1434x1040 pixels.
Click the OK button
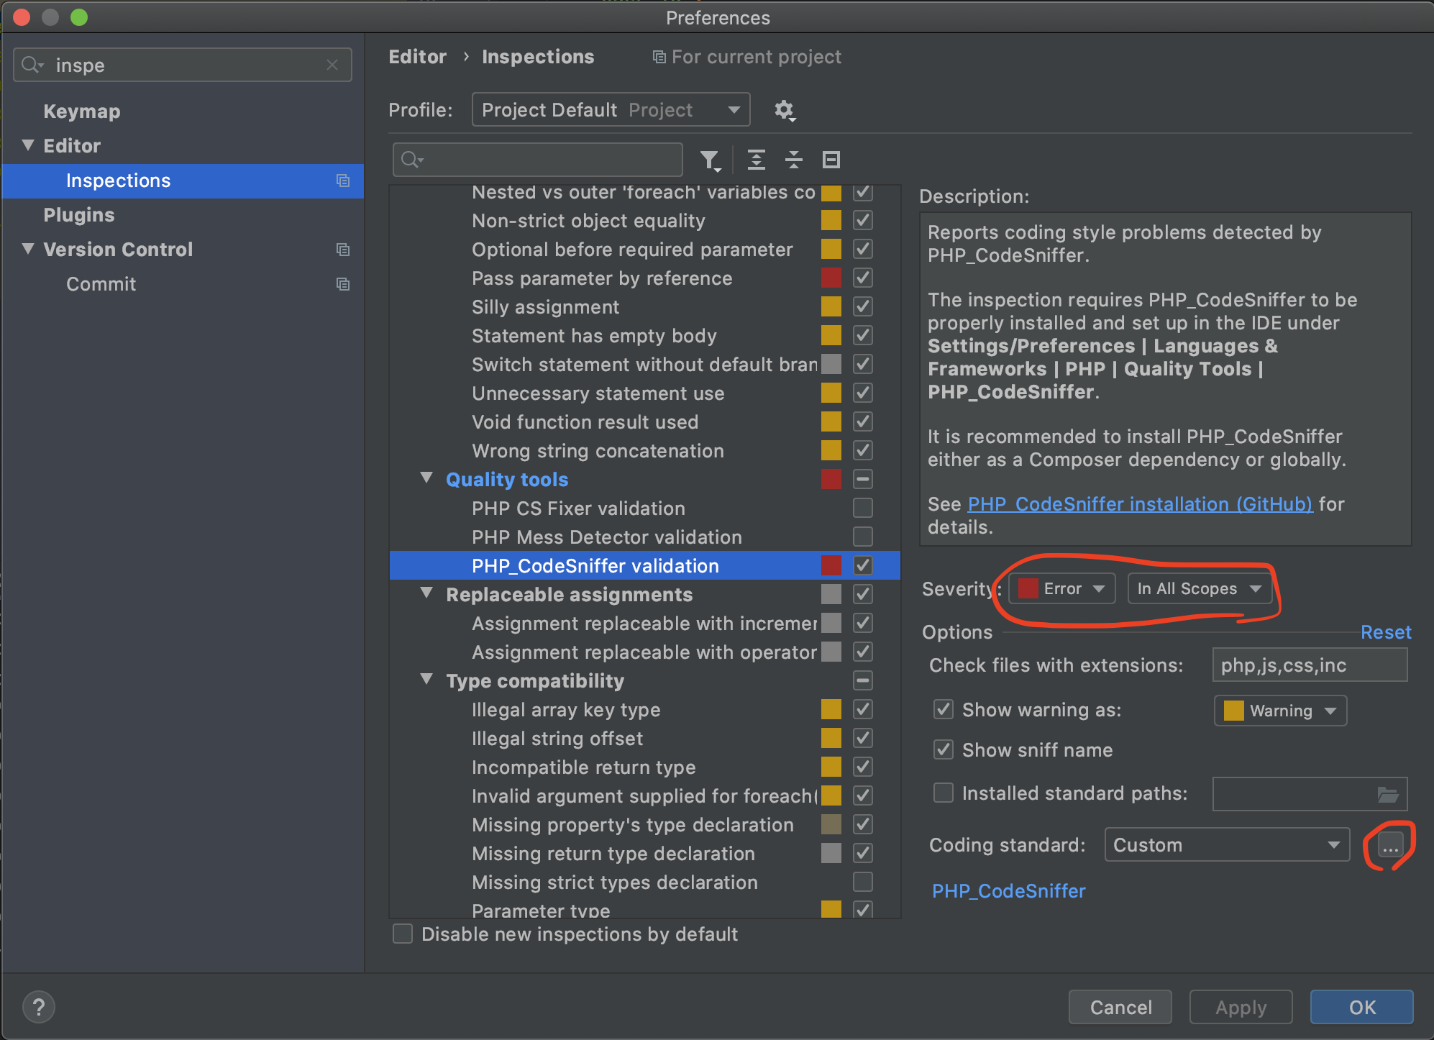coord(1361,1007)
